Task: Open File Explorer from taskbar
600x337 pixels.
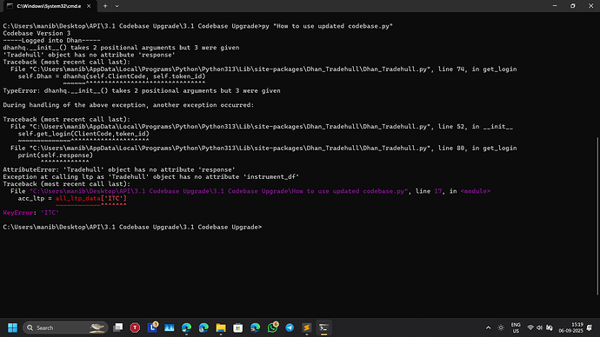Action: coord(221,327)
